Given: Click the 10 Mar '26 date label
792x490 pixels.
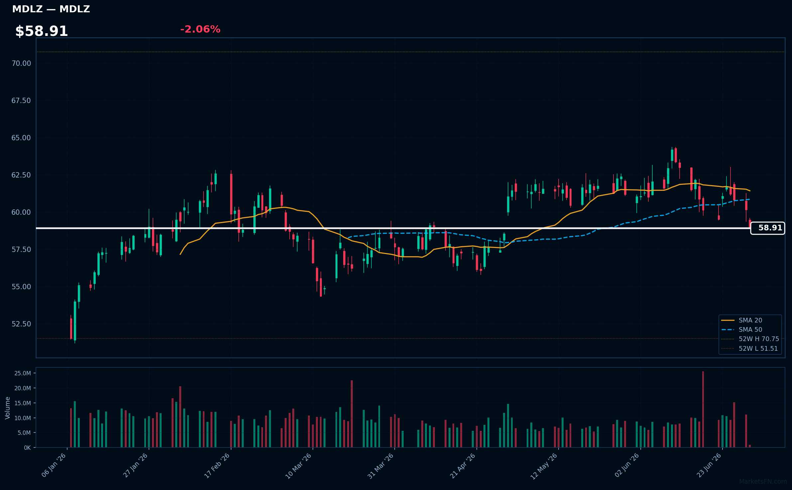Looking at the screenshot, I should tap(298, 466).
